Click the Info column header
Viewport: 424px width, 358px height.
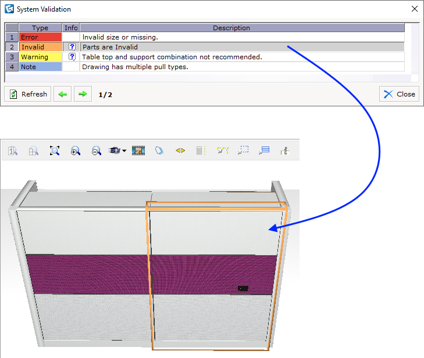coord(71,27)
